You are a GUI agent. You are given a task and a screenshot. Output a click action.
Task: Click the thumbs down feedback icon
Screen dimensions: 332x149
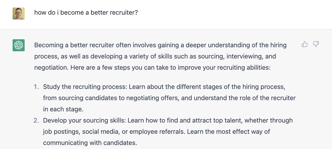click(316, 44)
